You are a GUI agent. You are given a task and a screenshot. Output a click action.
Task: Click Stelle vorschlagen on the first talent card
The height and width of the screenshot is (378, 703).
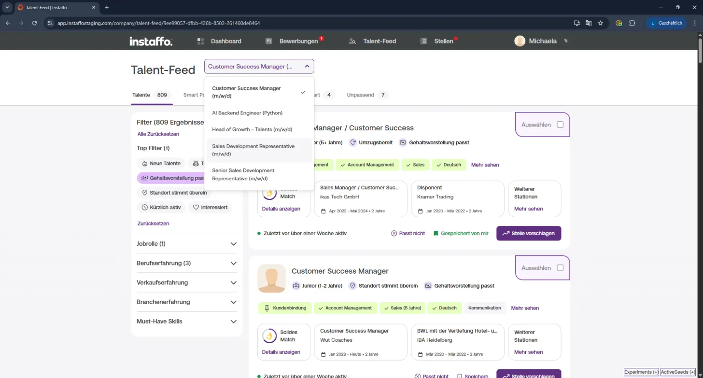(529, 233)
